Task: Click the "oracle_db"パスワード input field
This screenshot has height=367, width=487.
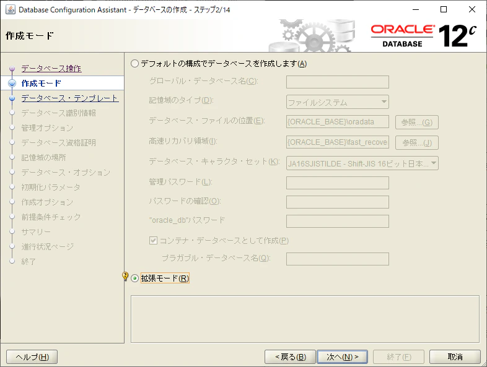Action: point(338,221)
